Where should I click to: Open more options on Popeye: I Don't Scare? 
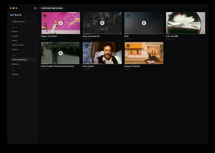[x=78, y=16]
